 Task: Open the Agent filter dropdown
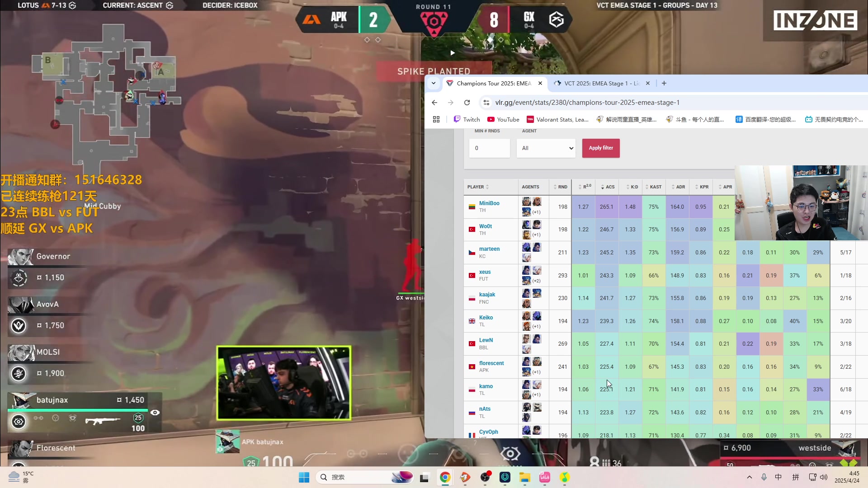[x=546, y=148]
